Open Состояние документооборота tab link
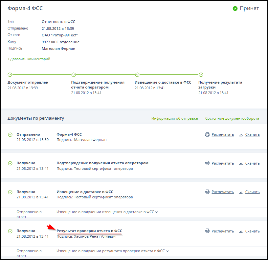Image resolution: width=268 pixels, height=260 pixels. click(x=232, y=118)
